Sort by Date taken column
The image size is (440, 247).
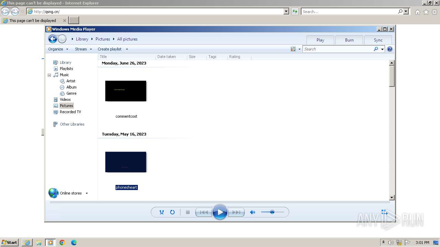click(171, 57)
